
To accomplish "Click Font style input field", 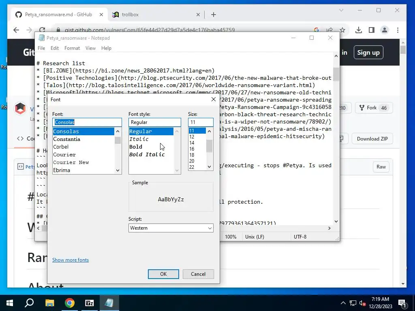I will (154, 122).
